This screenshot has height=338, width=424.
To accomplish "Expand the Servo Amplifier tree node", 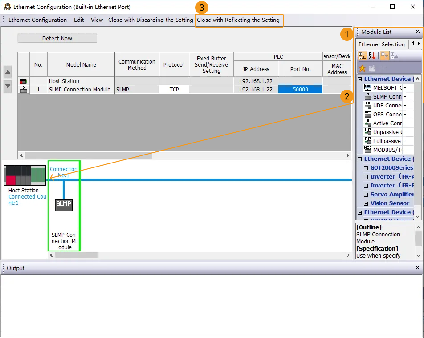I will [366, 195].
